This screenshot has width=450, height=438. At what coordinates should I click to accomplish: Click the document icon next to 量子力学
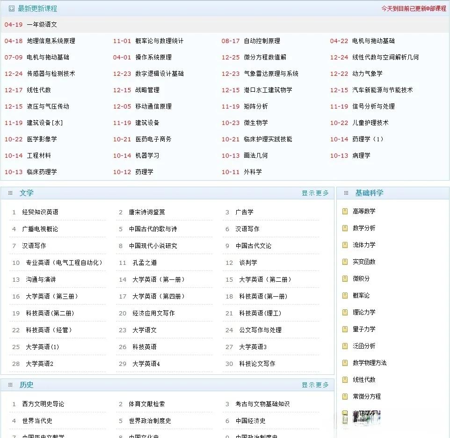tap(346, 329)
